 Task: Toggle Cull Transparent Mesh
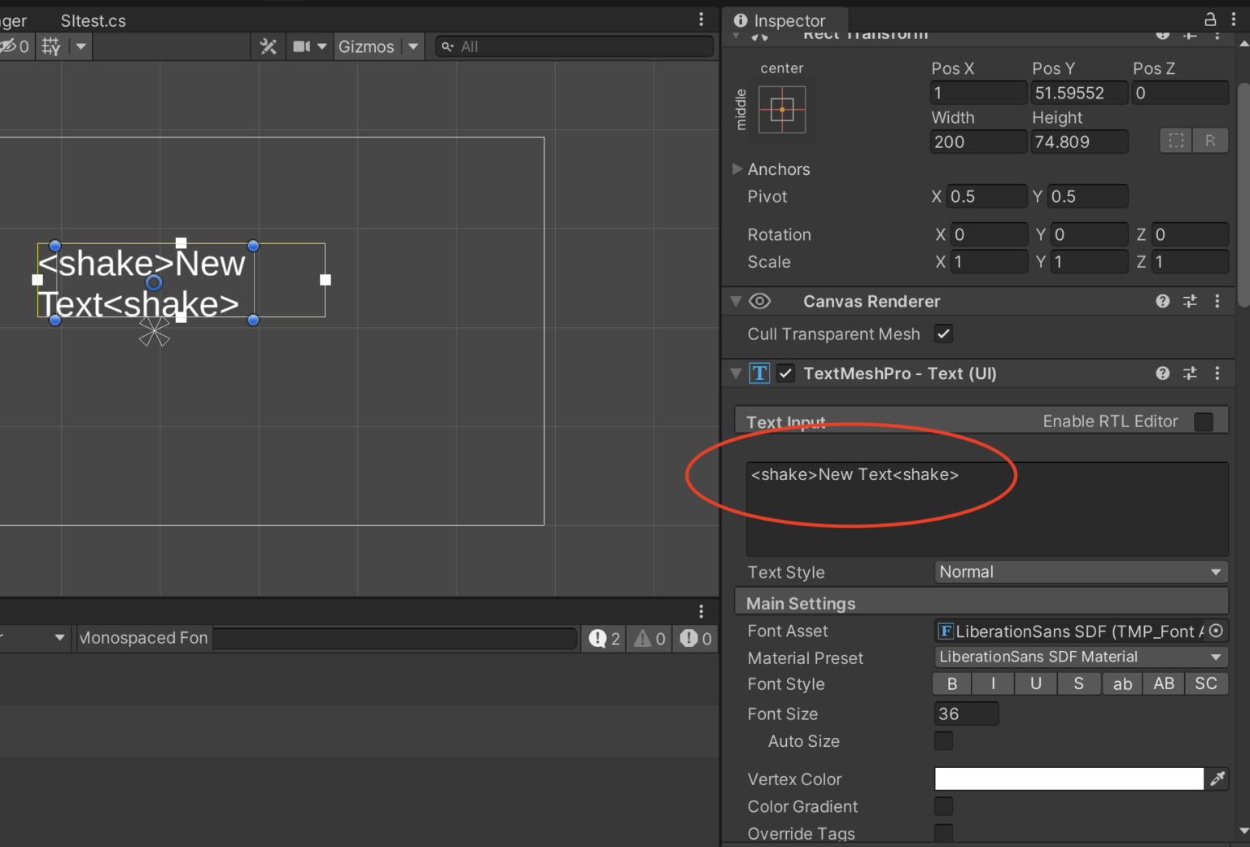coord(943,334)
